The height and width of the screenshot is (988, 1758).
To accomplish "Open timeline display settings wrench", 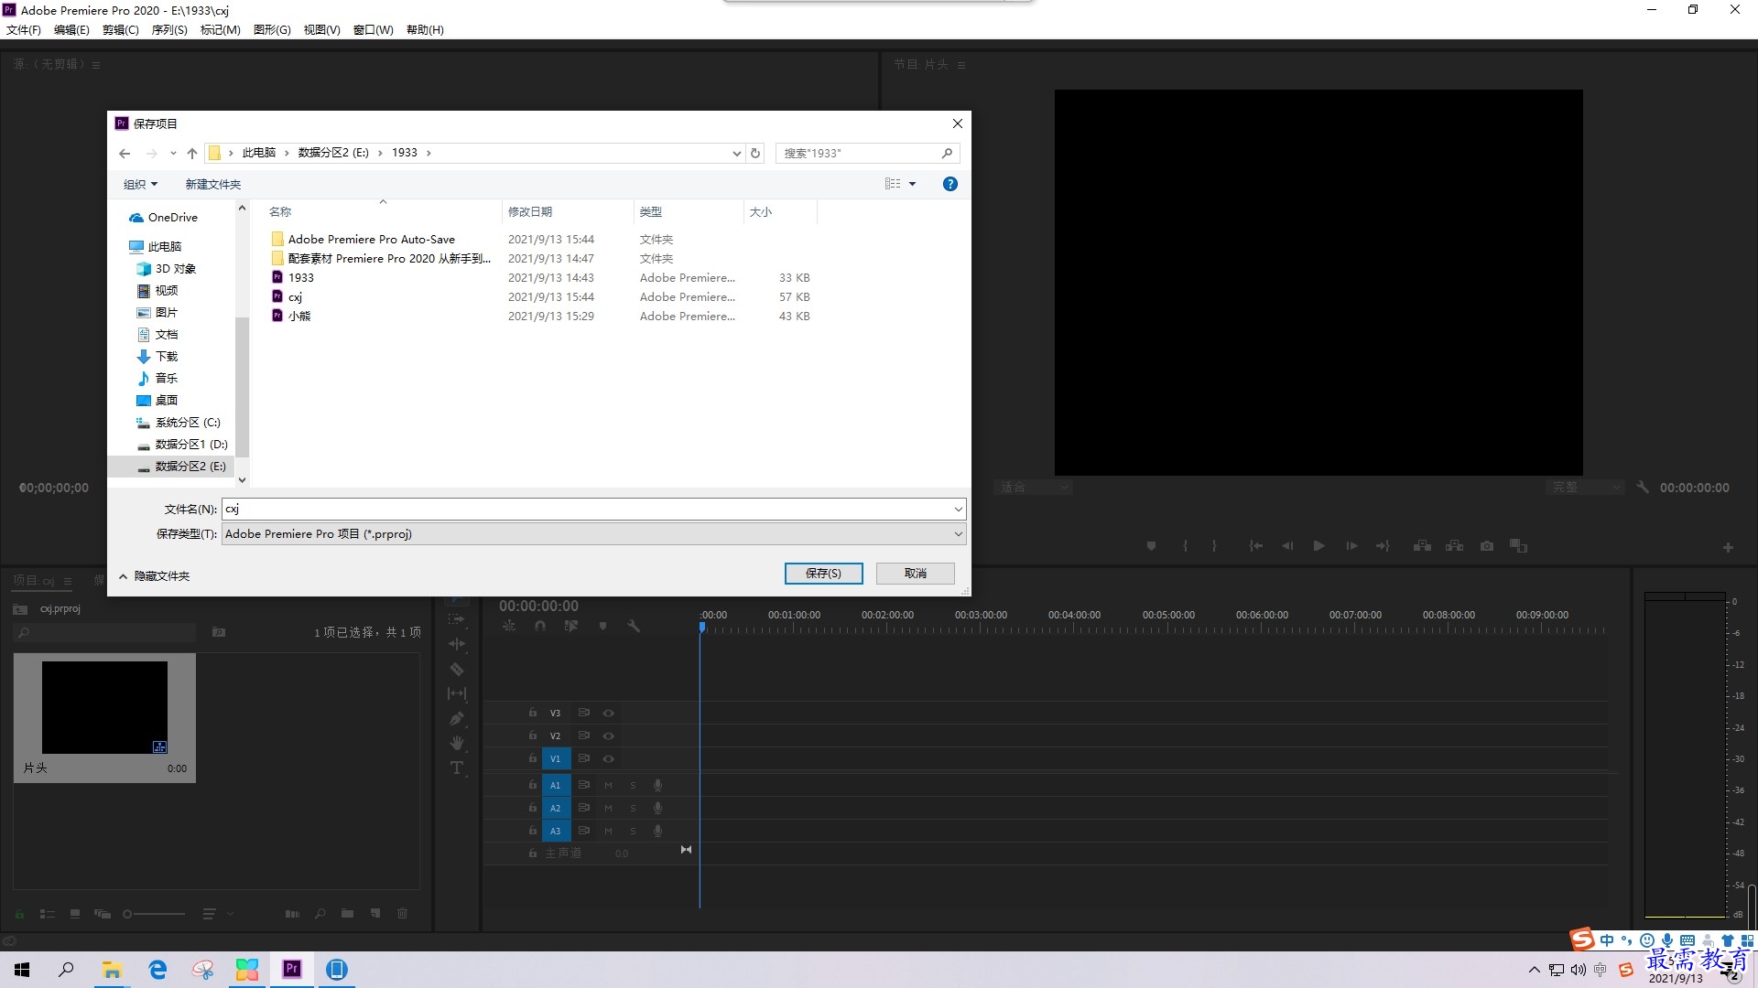I will 634,626.
